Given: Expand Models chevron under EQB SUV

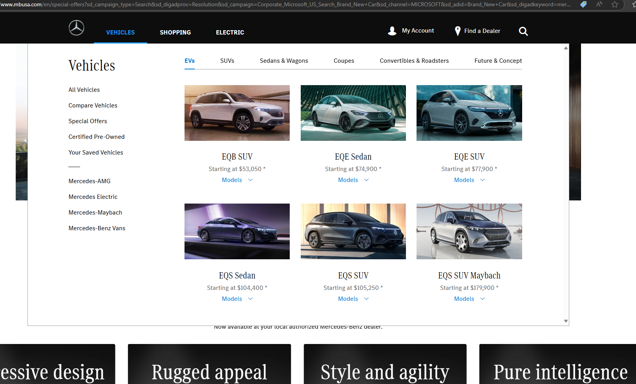Looking at the screenshot, I should click(x=250, y=180).
